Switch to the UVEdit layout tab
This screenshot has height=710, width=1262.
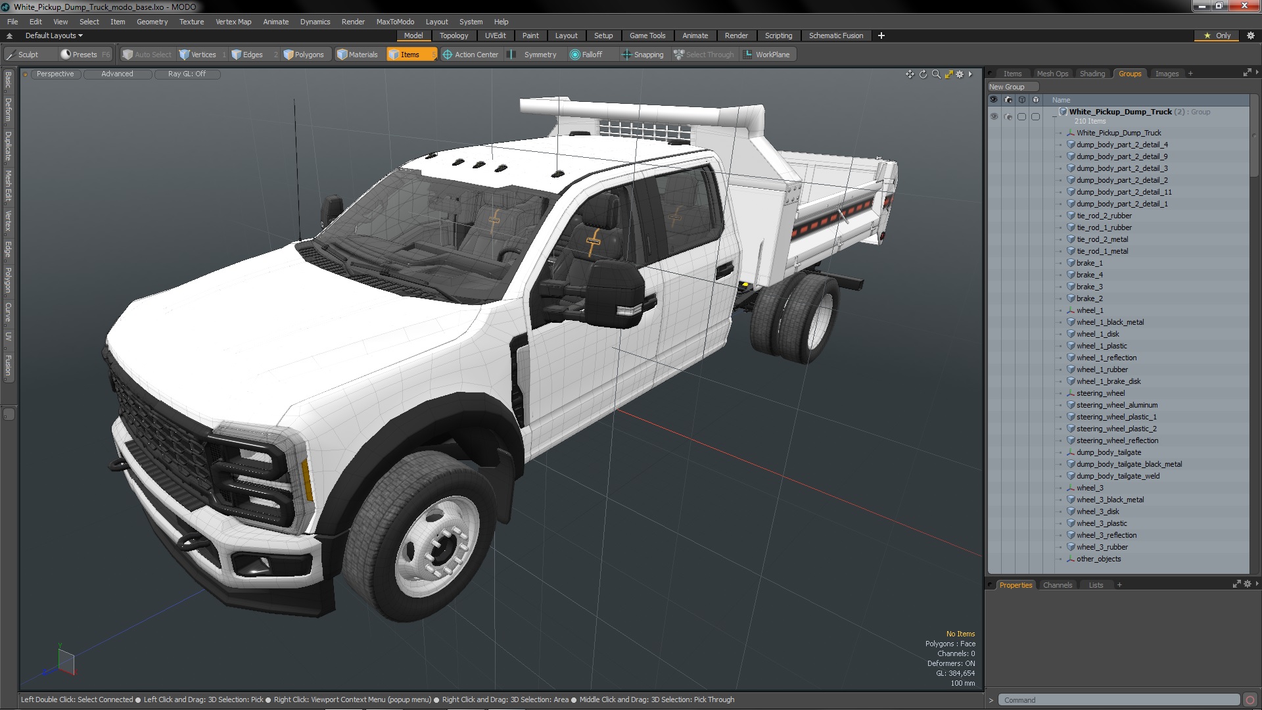pos(495,35)
